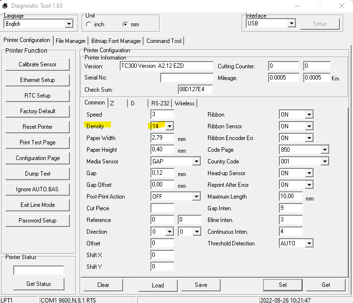Image resolution: width=353 pixels, height=303 pixels.
Task: Click the Calibrate Sensor button
Action: click(38, 64)
